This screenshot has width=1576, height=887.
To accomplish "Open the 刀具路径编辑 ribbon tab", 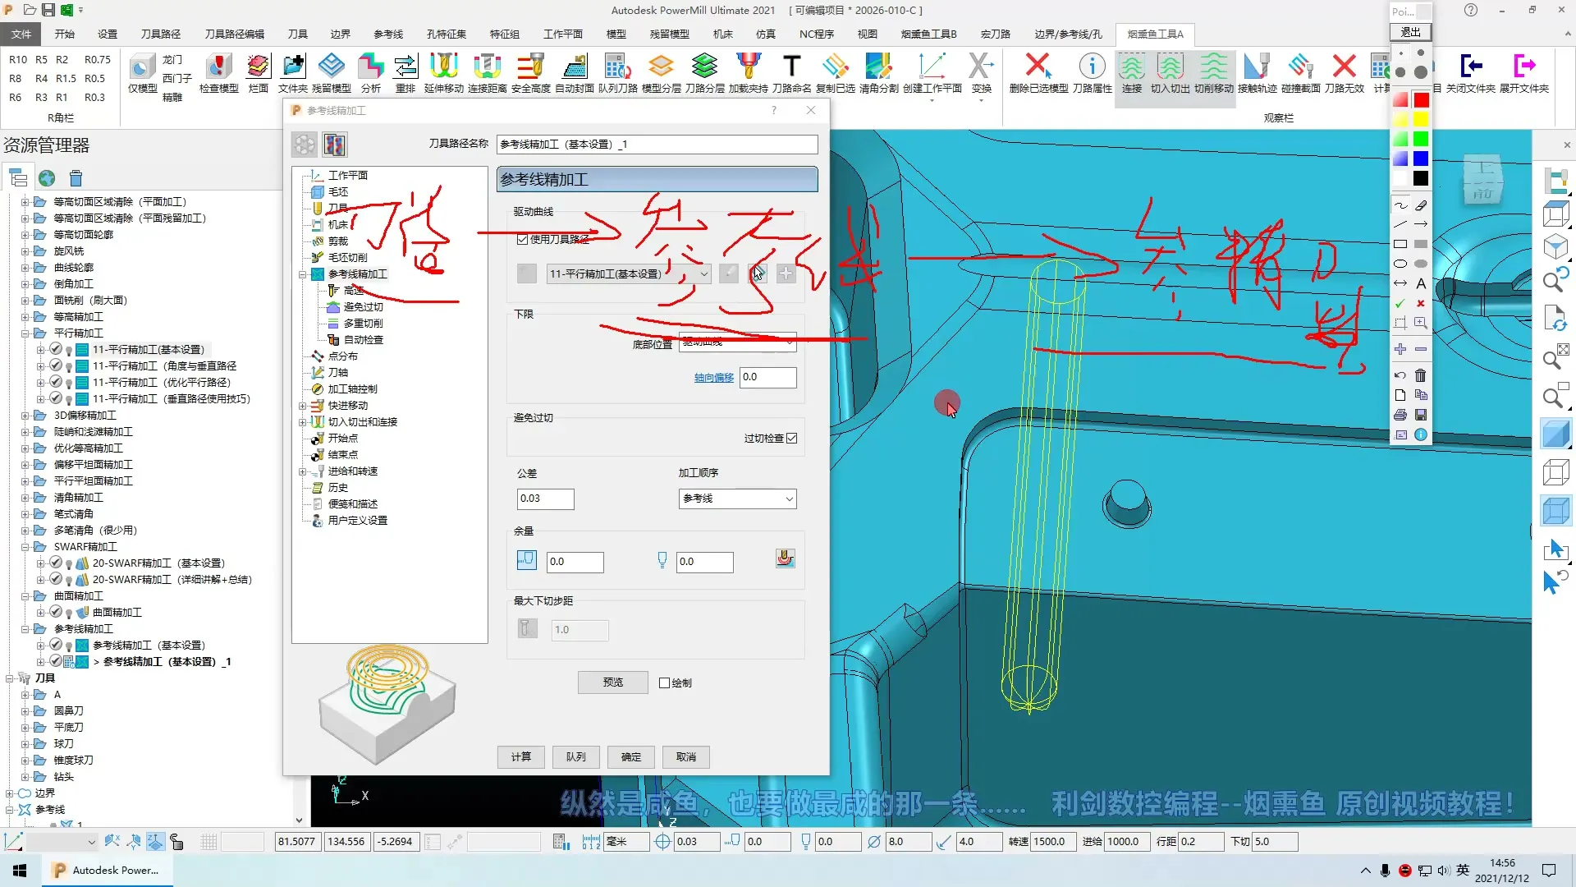I will coord(235,34).
